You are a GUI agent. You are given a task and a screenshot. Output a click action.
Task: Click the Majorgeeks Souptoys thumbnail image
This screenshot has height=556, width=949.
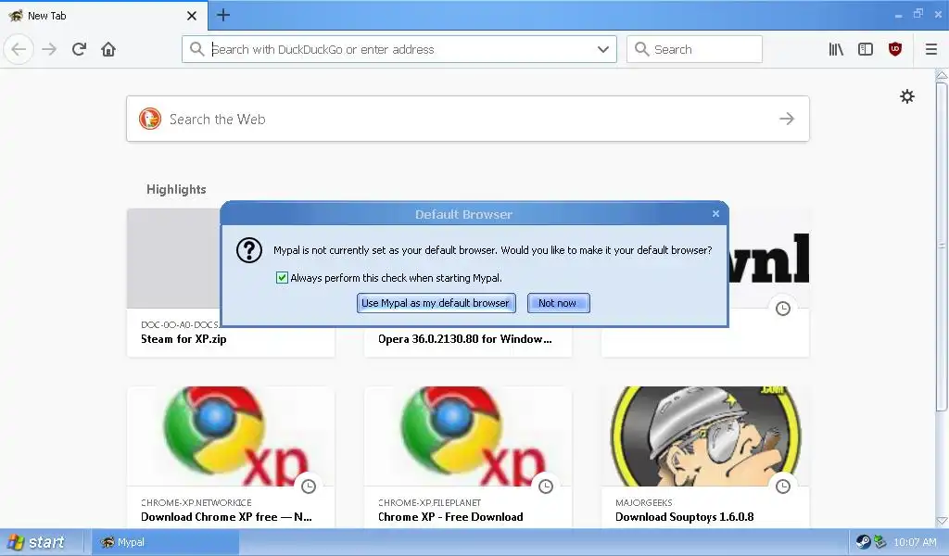pyautogui.click(x=705, y=436)
